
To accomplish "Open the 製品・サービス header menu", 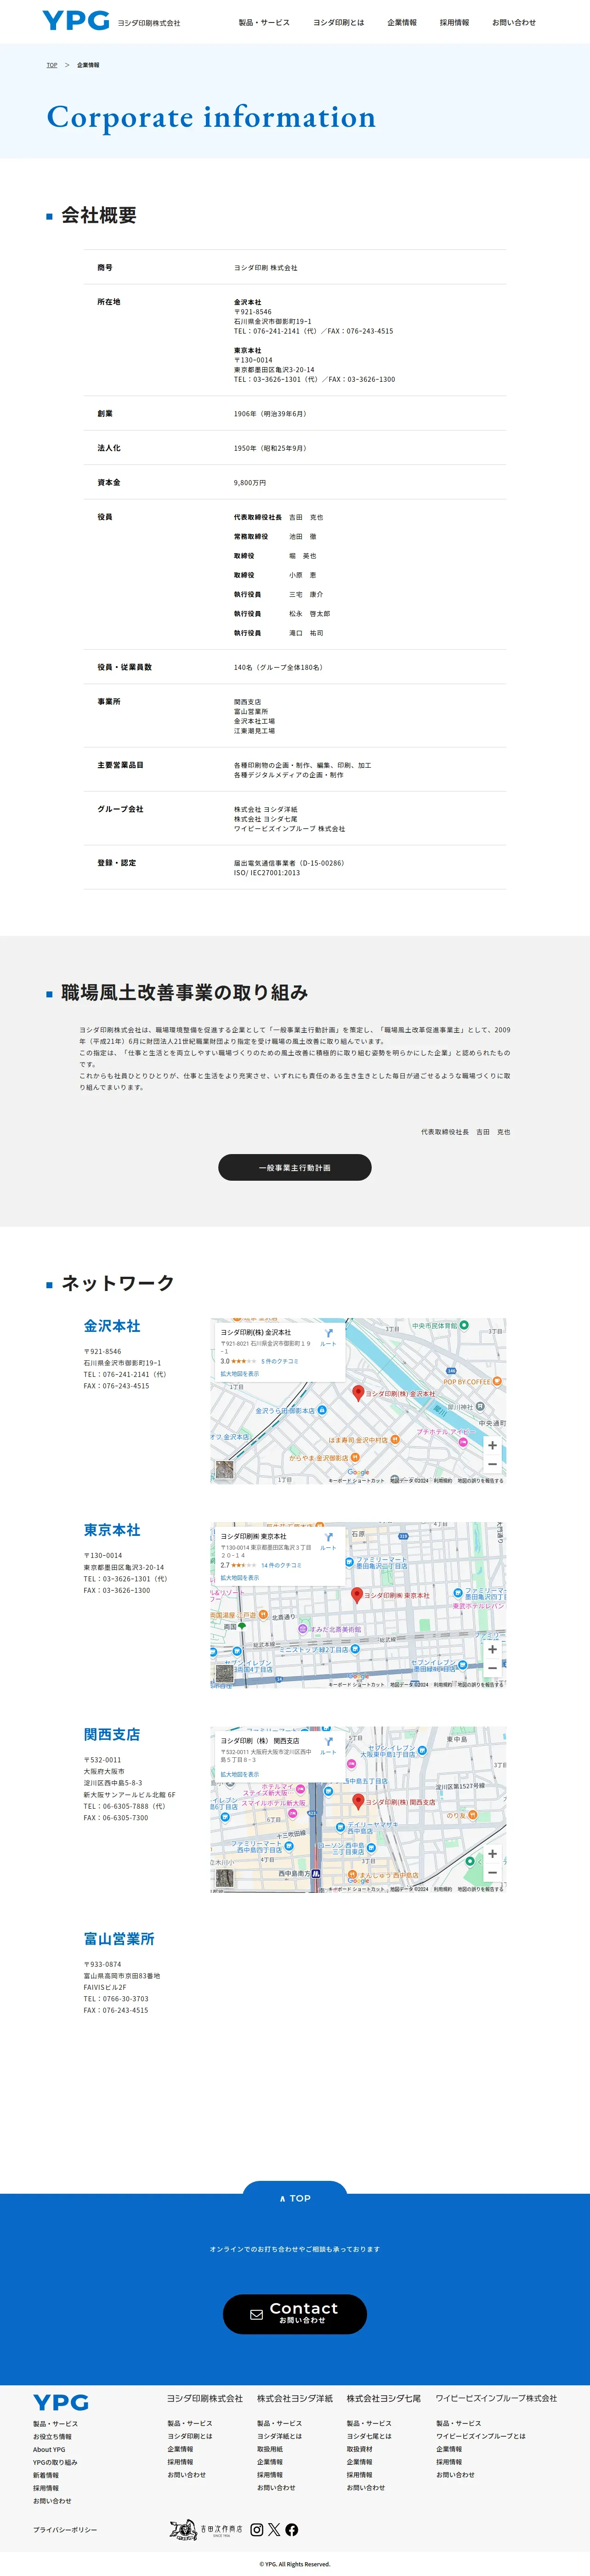I will click(264, 22).
